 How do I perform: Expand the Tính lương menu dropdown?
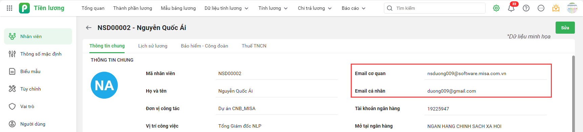coord(273,8)
